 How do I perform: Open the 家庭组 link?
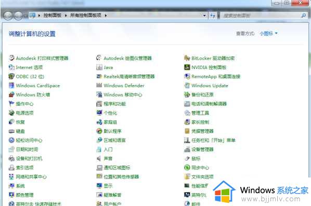(110, 122)
